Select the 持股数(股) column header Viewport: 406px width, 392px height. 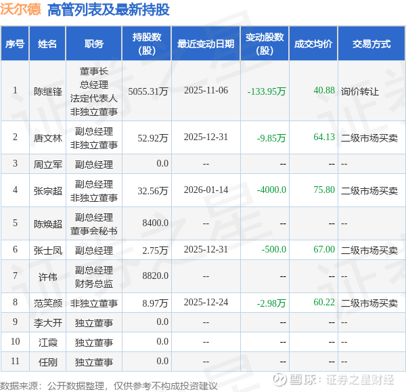[x=147, y=43]
